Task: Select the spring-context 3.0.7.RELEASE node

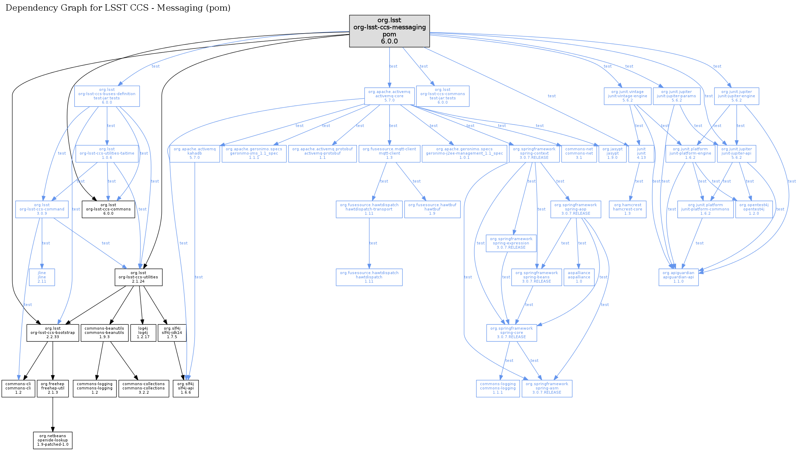Action: click(534, 153)
